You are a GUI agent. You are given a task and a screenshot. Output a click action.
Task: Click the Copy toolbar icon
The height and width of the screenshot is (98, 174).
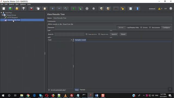click(38, 8)
